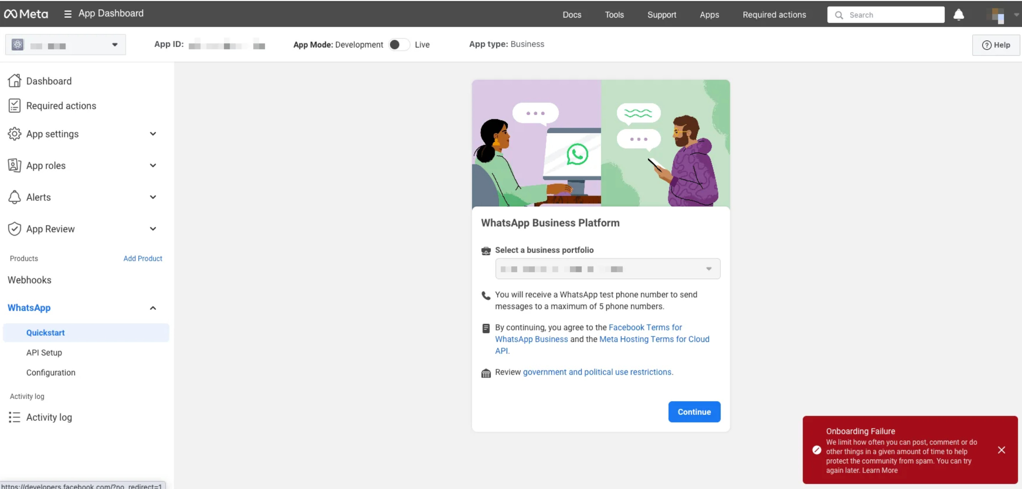The image size is (1022, 489).
Task: Expand the App roles section
Action: (153, 165)
